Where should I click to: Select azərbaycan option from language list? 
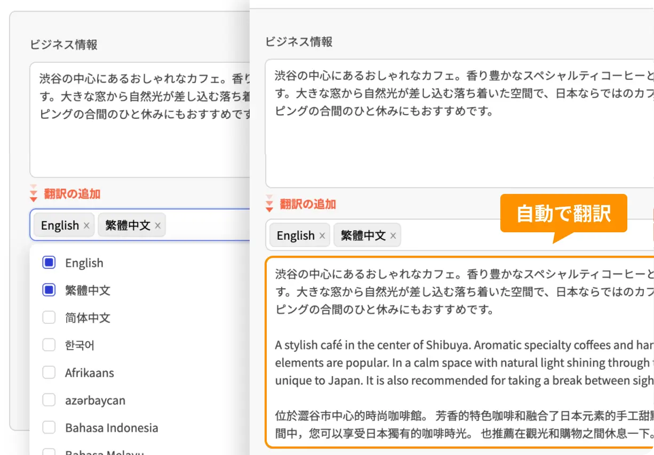point(95,401)
